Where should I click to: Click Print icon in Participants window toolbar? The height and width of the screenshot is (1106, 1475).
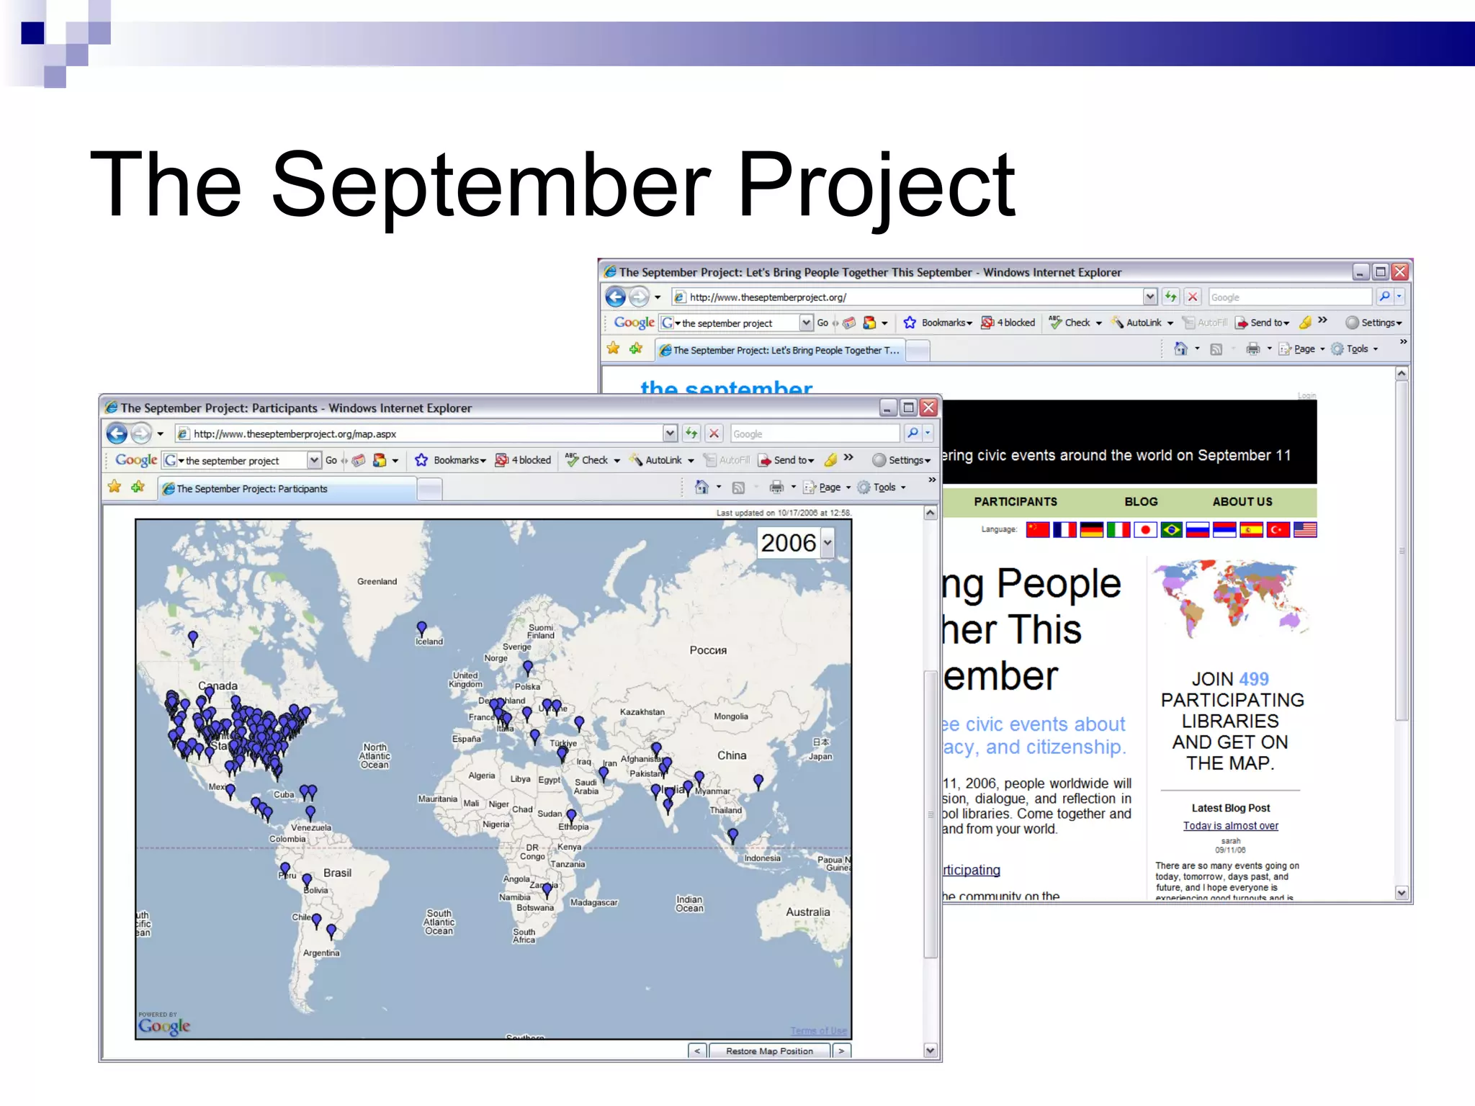tap(776, 487)
